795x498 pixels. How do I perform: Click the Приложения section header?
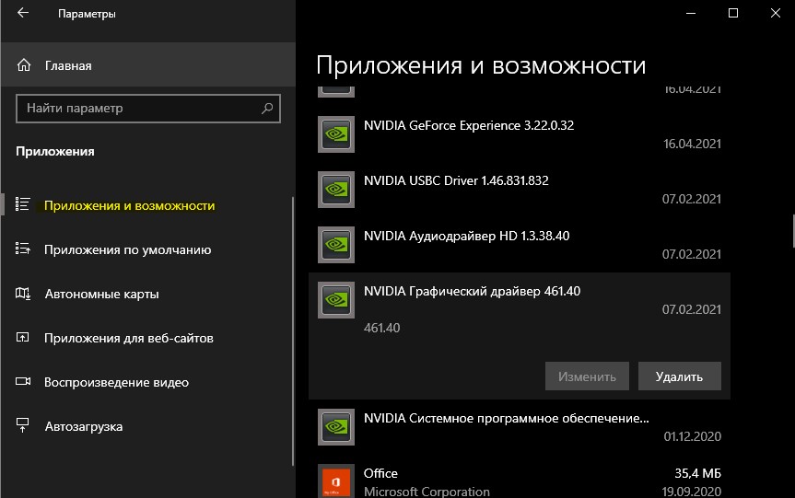[x=55, y=152]
